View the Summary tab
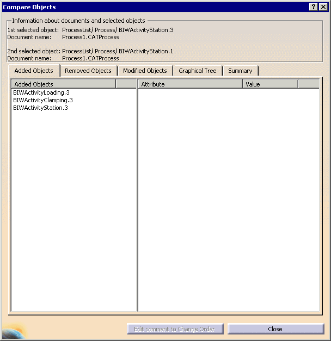 240,71
